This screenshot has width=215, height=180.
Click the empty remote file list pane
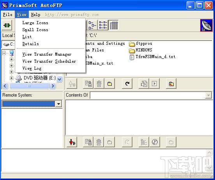139,118
